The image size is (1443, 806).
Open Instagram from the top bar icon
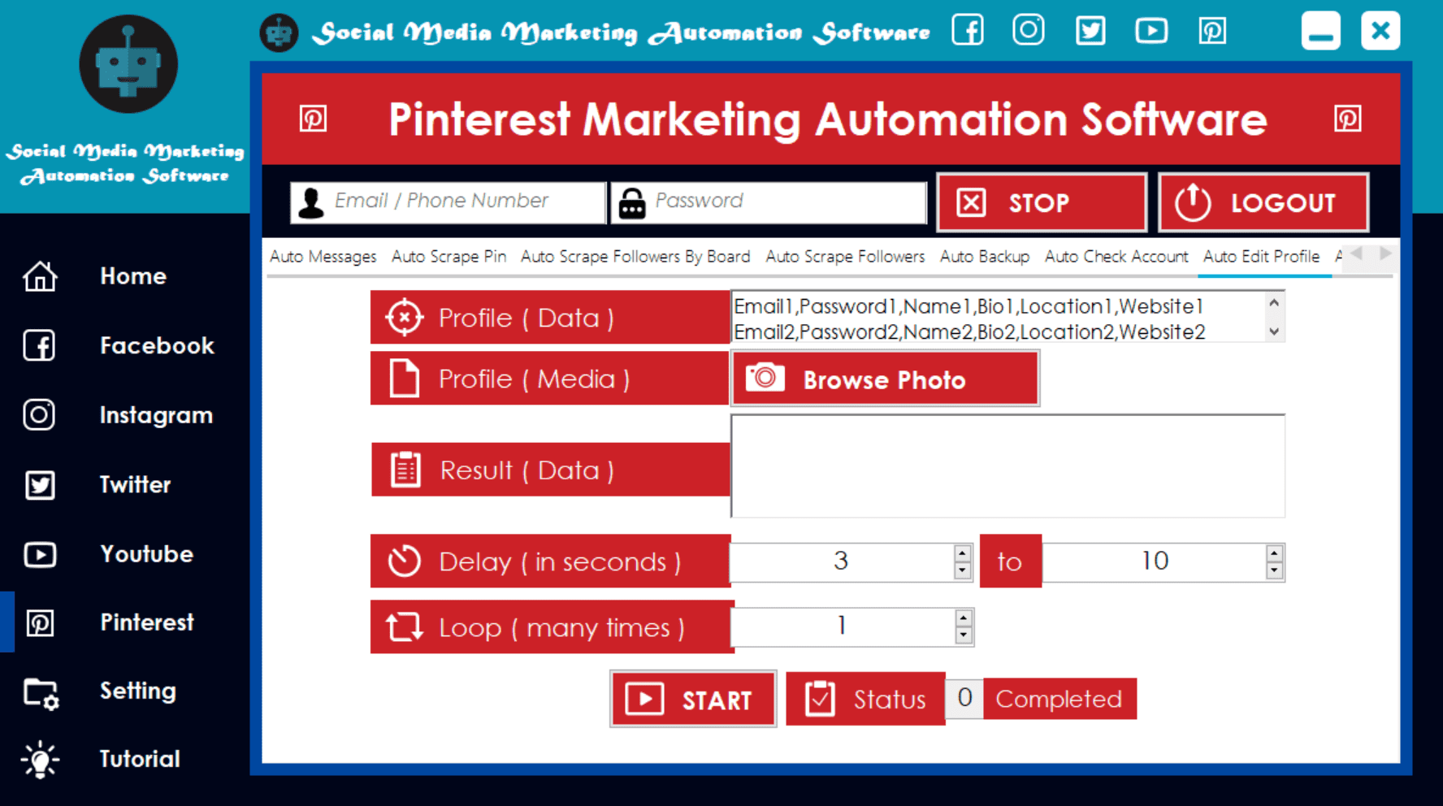[1028, 30]
